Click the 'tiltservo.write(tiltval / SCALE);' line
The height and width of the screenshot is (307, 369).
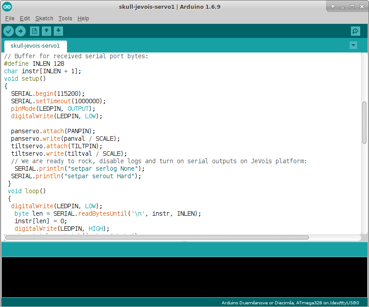tap(69, 154)
